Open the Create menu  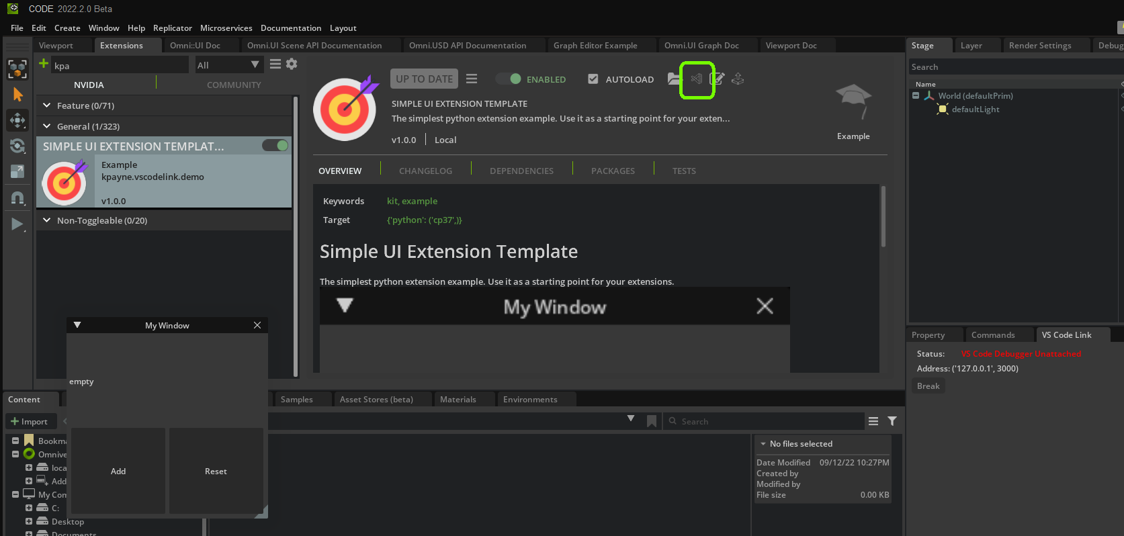click(x=67, y=28)
